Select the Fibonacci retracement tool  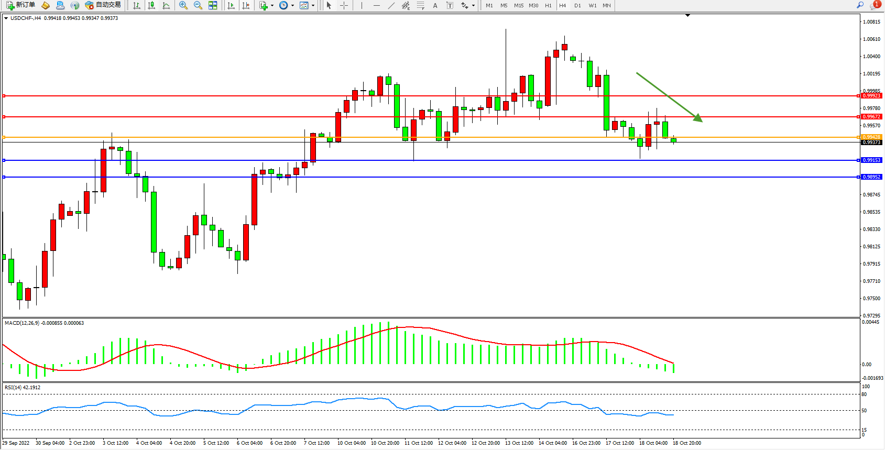point(420,5)
